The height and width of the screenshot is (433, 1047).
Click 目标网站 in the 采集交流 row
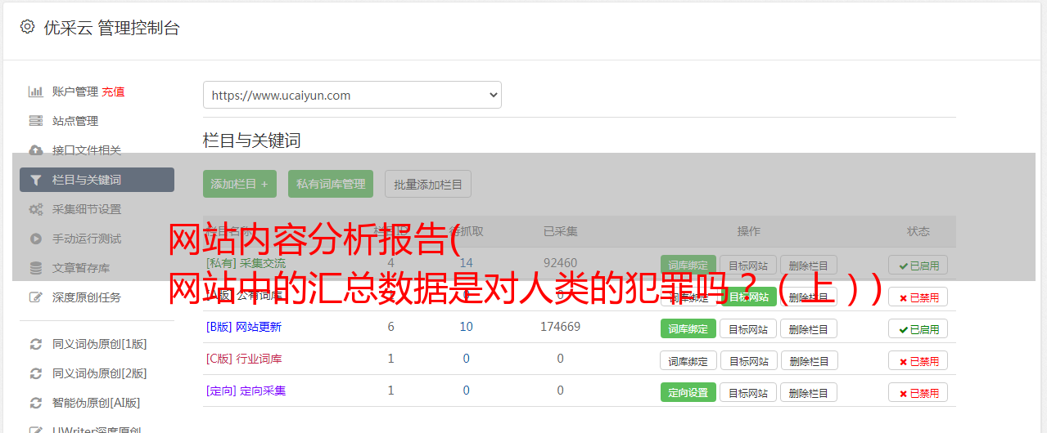[748, 265]
